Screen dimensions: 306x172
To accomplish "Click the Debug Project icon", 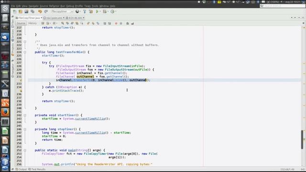I will click(x=105, y=11).
